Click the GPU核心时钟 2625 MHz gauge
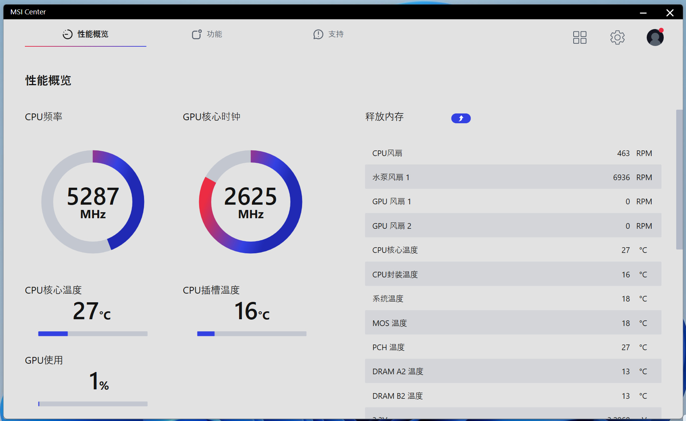The height and width of the screenshot is (421, 686). 251,202
